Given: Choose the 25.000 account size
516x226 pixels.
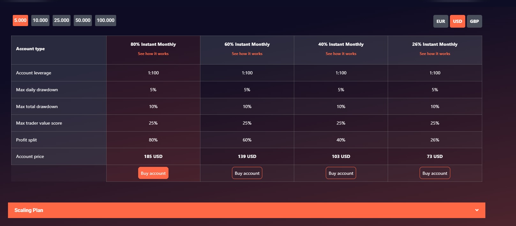Looking at the screenshot, I should click(x=62, y=20).
